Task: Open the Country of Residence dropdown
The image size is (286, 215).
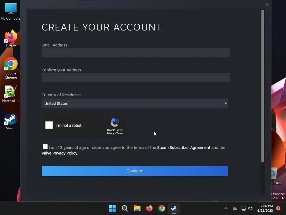Action: [x=135, y=103]
